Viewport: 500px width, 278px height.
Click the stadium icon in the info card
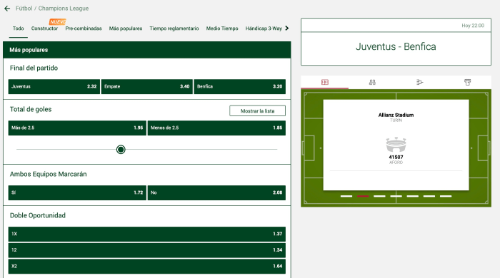coord(396,145)
